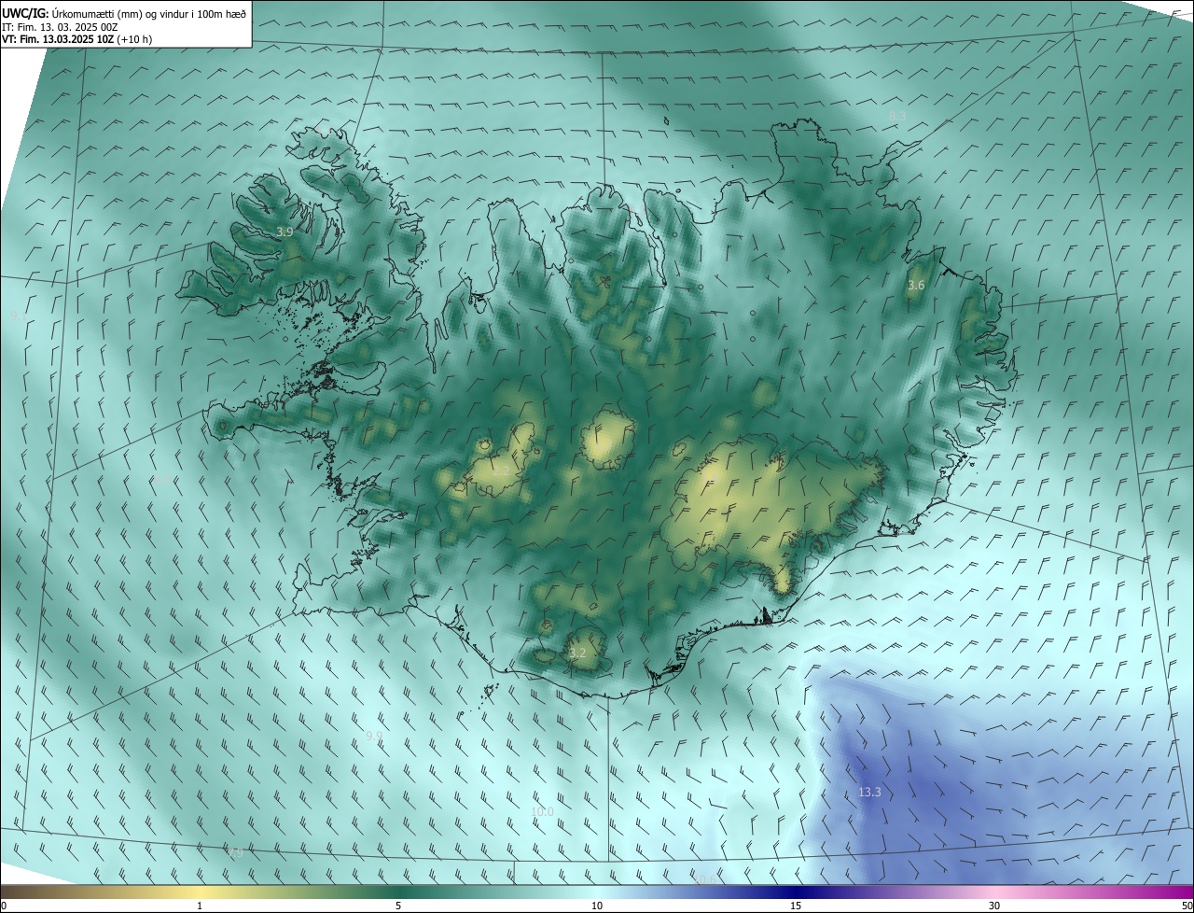The image size is (1194, 913).
Task: Click the color scale tick label 5
Action: (x=398, y=906)
